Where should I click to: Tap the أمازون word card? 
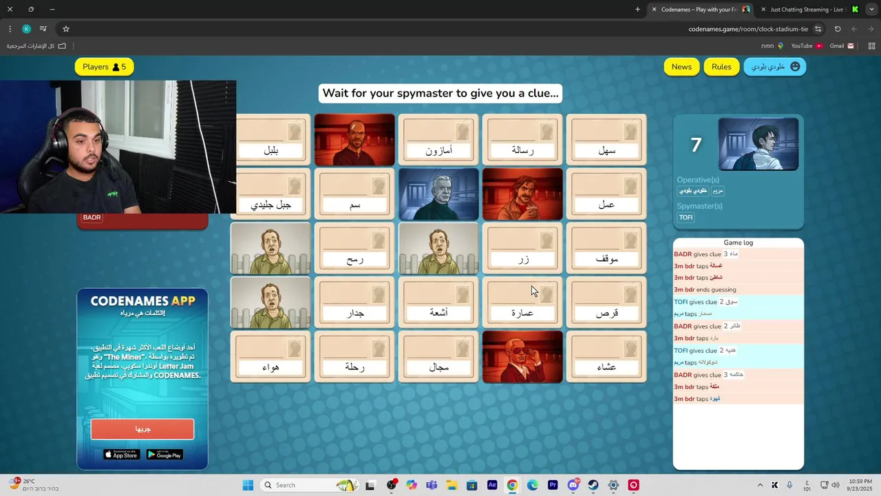tap(438, 140)
